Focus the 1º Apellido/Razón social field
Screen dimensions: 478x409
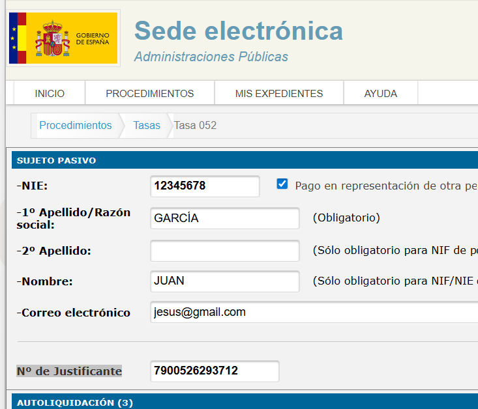coord(225,218)
